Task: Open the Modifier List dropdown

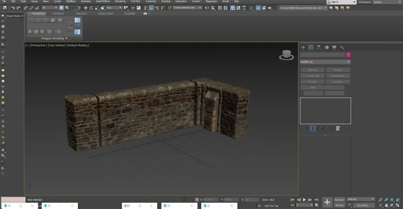Action: 325,62
